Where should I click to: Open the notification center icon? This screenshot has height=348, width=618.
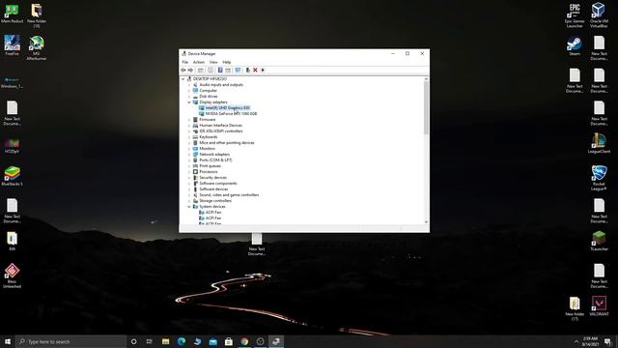607,341
